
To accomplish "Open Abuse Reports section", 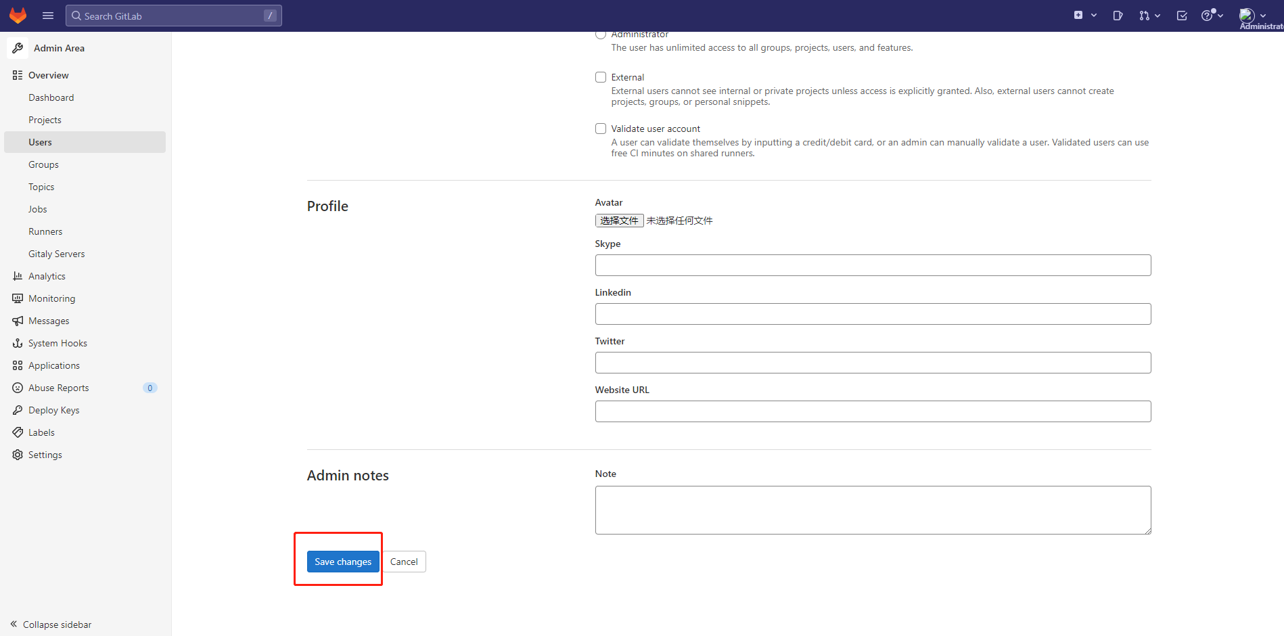I will (59, 388).
